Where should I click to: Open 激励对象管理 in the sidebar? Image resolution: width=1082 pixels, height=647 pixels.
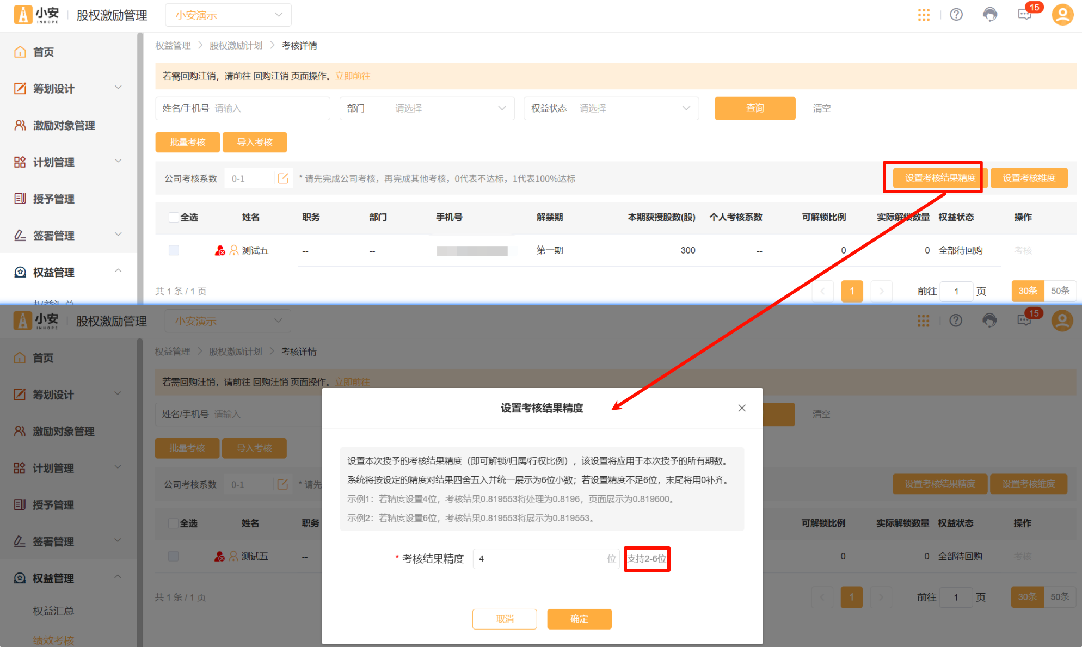[64, 126]
